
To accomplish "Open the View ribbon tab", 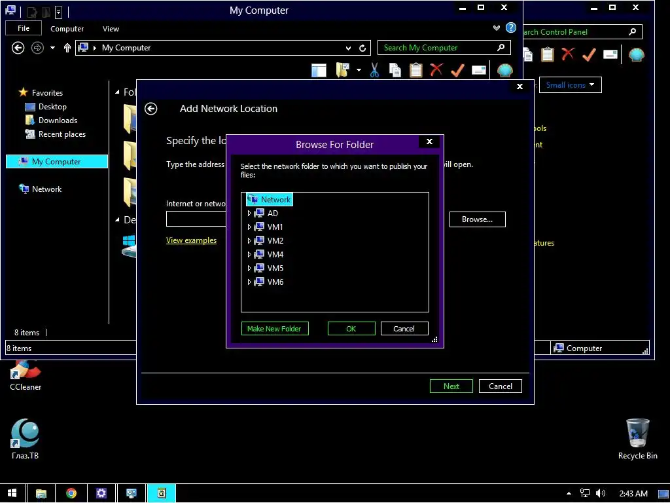I will click(111, 29).
